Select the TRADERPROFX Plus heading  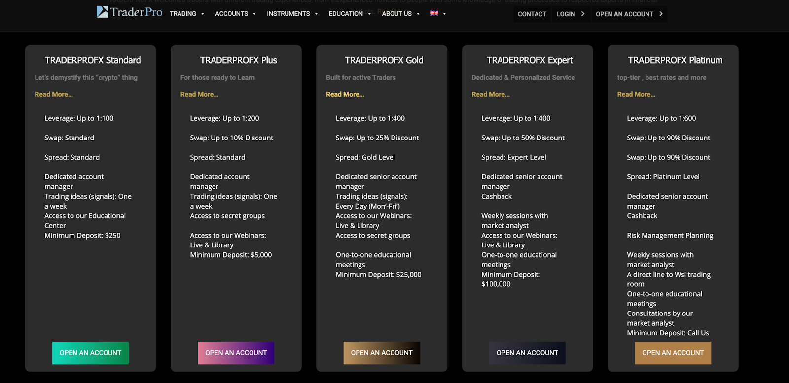click(x=239, y=60)
